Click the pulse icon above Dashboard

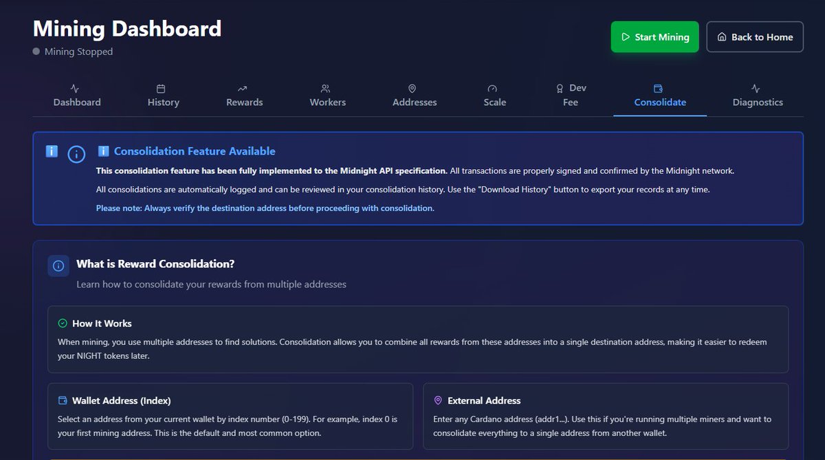click(75, 89)
